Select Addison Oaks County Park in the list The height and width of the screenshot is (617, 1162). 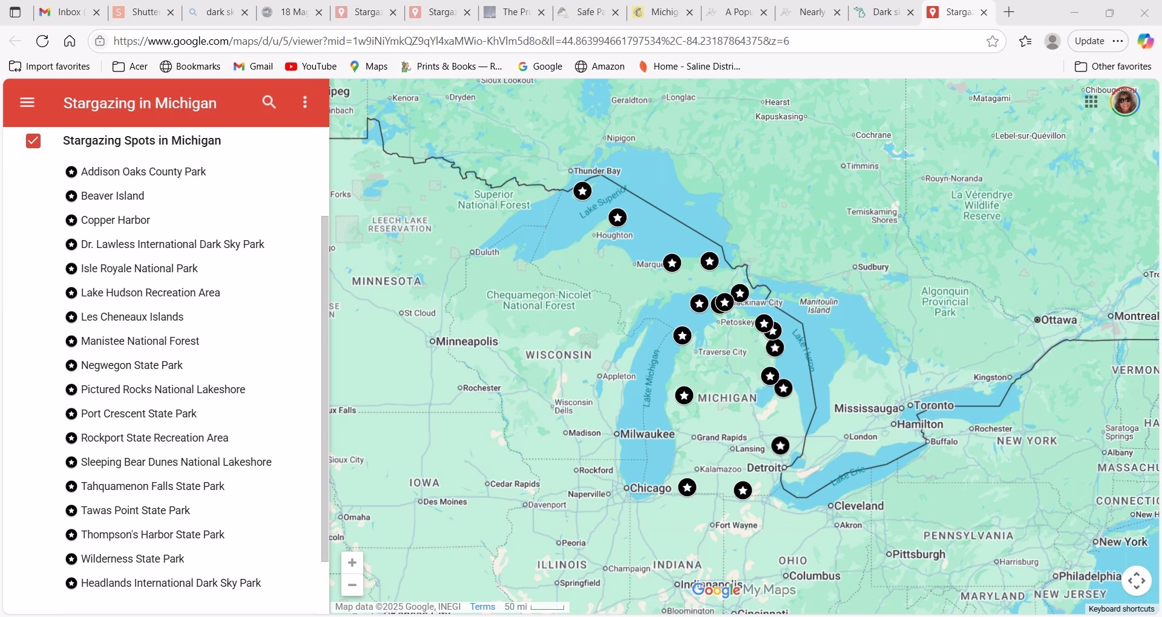pyautogui.click(x=143, y=172)
